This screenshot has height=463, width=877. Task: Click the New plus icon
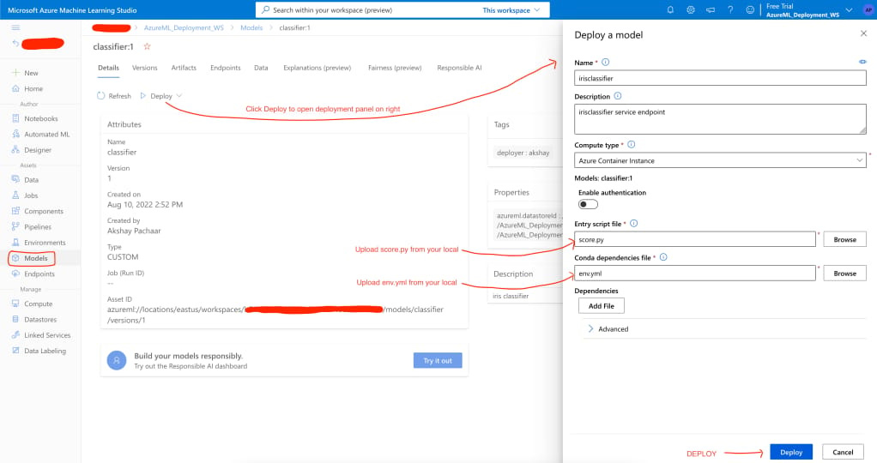[15, 73]
